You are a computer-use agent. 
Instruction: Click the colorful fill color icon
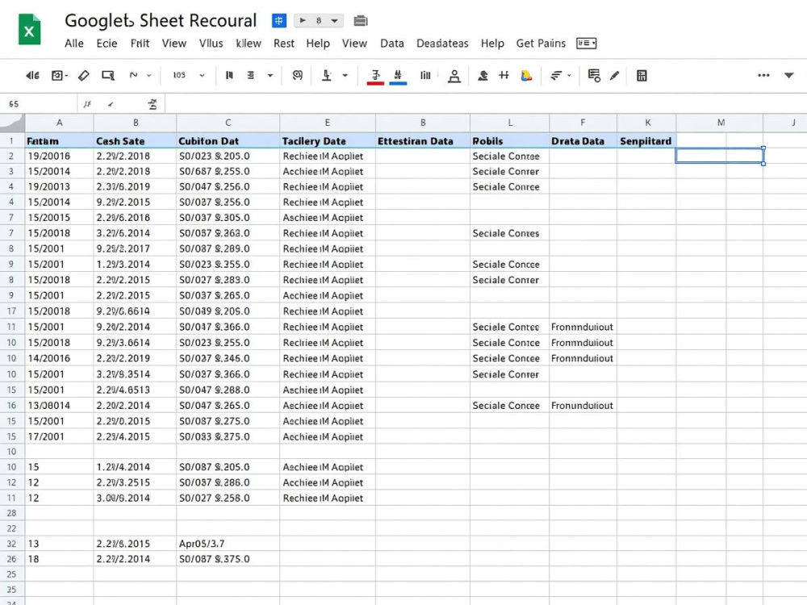pos(526,76)
